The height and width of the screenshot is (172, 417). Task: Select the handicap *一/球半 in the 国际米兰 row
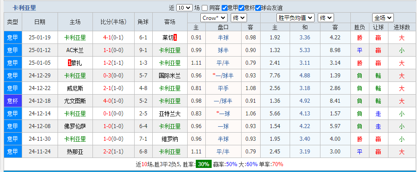(223, 76)
